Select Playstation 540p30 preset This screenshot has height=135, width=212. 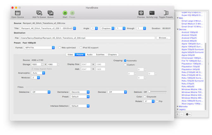[190, 69]
